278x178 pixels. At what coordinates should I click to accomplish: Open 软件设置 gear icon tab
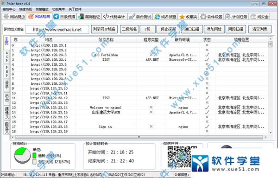[x=203, y=17]
